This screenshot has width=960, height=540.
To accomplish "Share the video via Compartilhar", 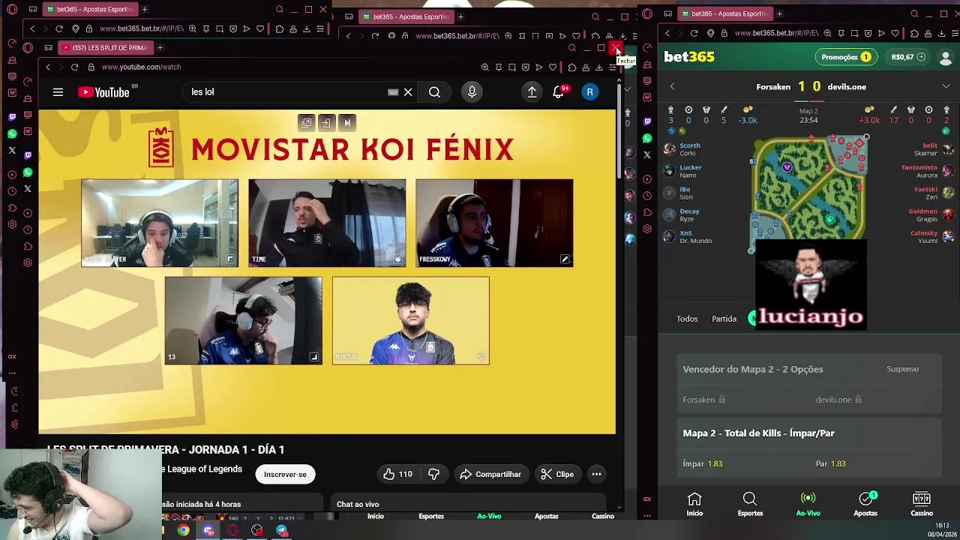I will click(490, 474).
